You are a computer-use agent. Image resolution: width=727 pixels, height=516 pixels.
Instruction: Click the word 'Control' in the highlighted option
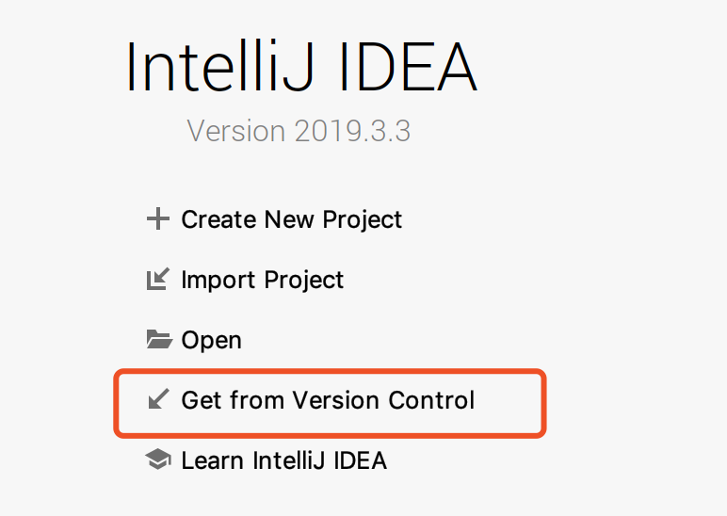pos(431,400)
